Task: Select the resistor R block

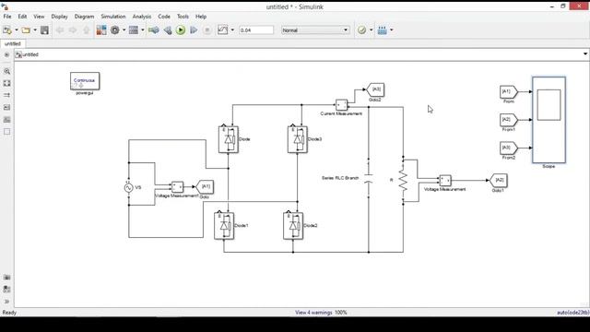Action: [x=403, y=181]
